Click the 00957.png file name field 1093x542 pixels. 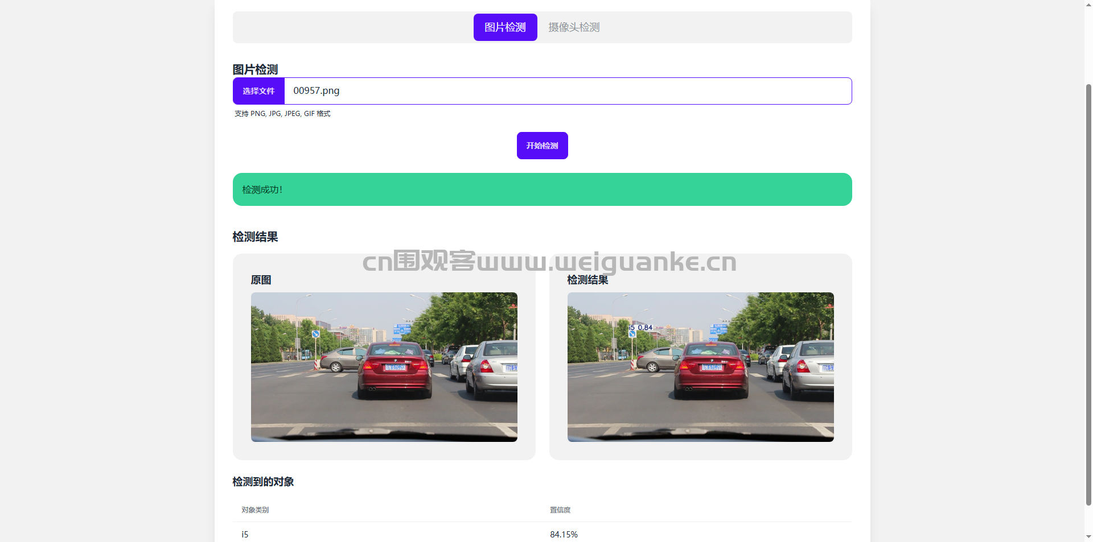point(567,91)
